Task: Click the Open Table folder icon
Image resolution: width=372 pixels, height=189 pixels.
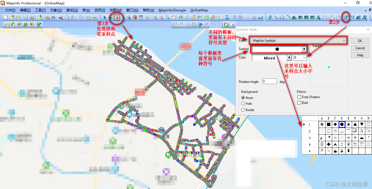Action: tap(12, 17)
